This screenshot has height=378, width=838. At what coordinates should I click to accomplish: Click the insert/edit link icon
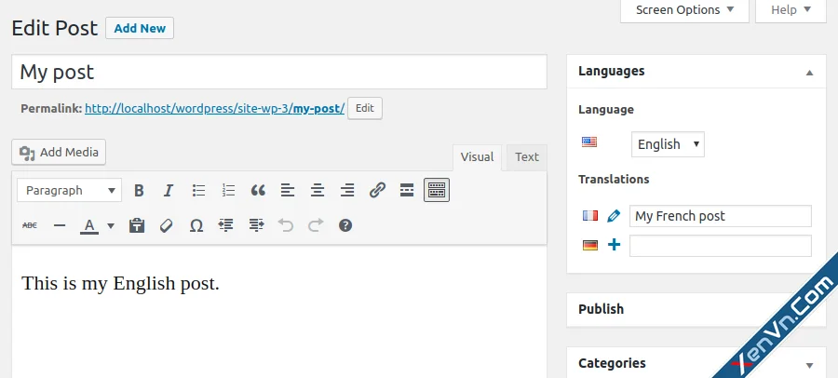point(377,190)
